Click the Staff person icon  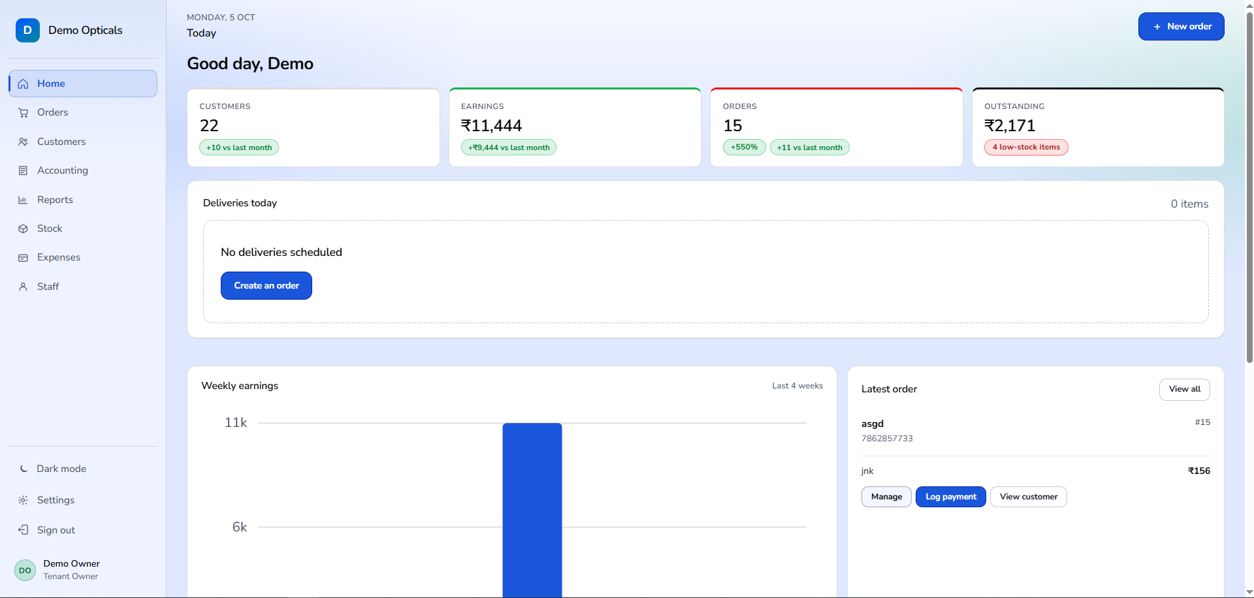point(23,287)
